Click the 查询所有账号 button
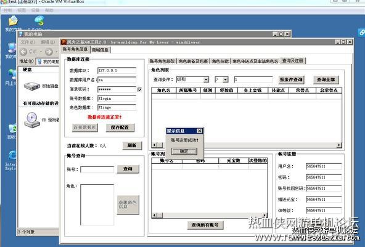This screenshot has width=365, height=247. (x=205, y=225)
